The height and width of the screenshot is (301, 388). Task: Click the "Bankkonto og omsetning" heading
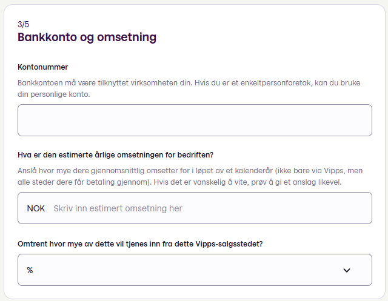pos(87,38)
